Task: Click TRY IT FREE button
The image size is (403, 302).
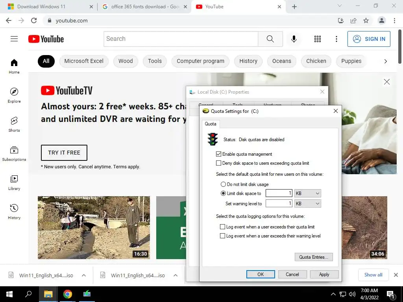Action: tap(64, 153)
